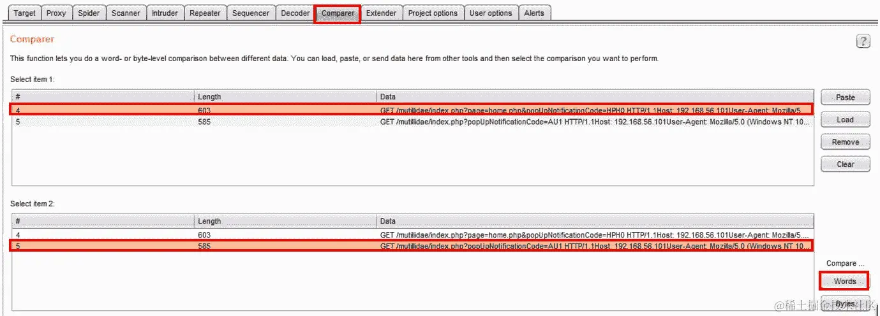
Task: Click # header in item 1 table
Action: click(x=103, y=97)
